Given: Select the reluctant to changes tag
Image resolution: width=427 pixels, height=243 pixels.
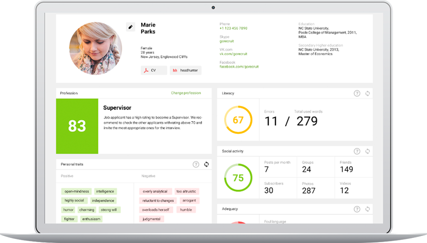Looking at the screenshot, I should 158,200.
